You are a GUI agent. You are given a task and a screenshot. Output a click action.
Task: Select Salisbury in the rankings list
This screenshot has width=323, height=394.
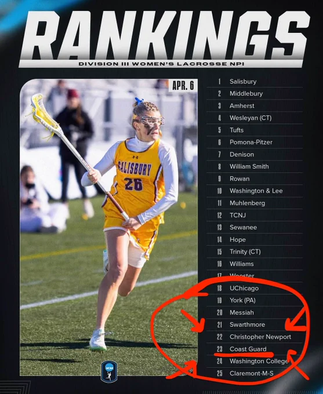[255, 82]
